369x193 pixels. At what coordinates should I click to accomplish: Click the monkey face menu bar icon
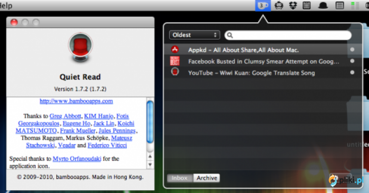[279, 5]
